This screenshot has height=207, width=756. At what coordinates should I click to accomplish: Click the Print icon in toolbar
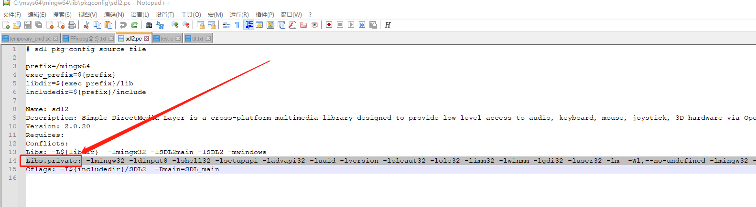72,25
